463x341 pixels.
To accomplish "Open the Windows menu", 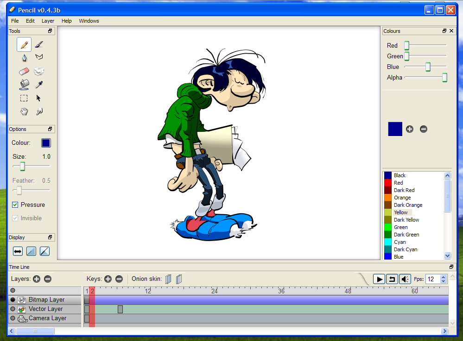I will [89, 21].
